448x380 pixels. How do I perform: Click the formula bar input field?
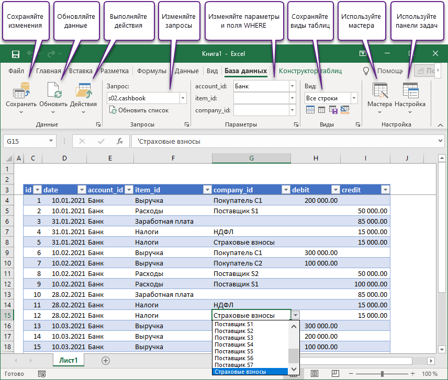tap(283, 141)
